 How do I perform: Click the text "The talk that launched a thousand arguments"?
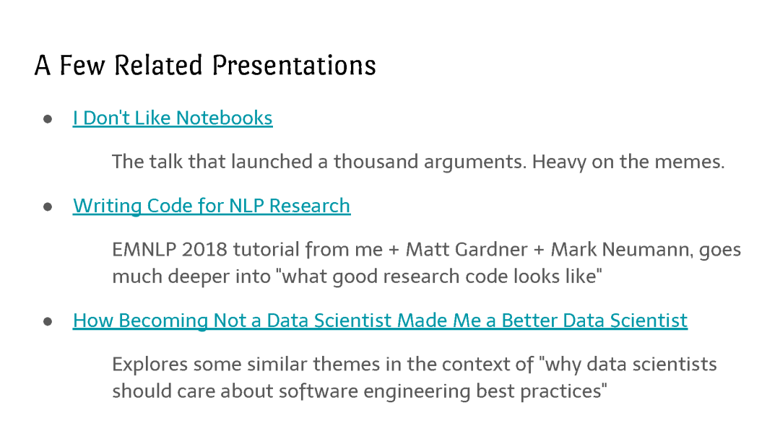[x=319, y=162]
